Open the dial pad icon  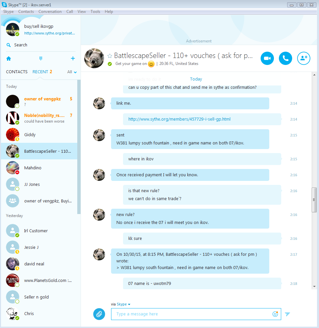[x=41, y=58]
